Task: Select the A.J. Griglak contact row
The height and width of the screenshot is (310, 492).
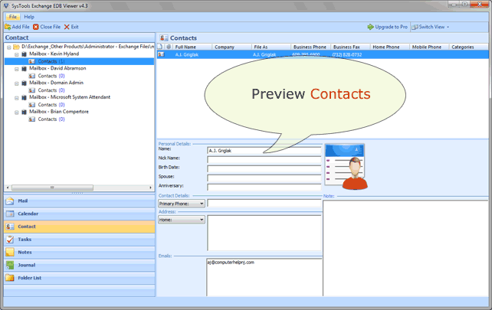Action: pyautogui.click(x=323, y=54)
